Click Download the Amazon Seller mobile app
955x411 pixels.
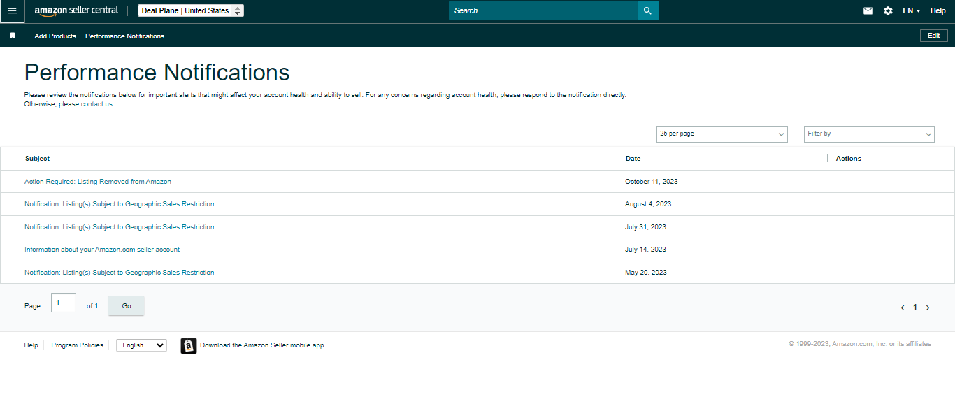point(261,345)
